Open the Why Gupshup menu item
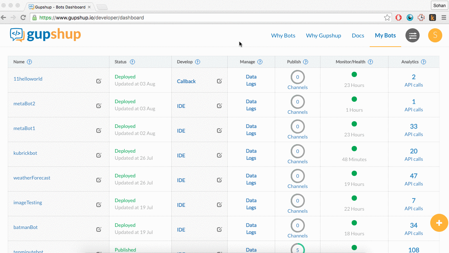 (x=324, y=35)
